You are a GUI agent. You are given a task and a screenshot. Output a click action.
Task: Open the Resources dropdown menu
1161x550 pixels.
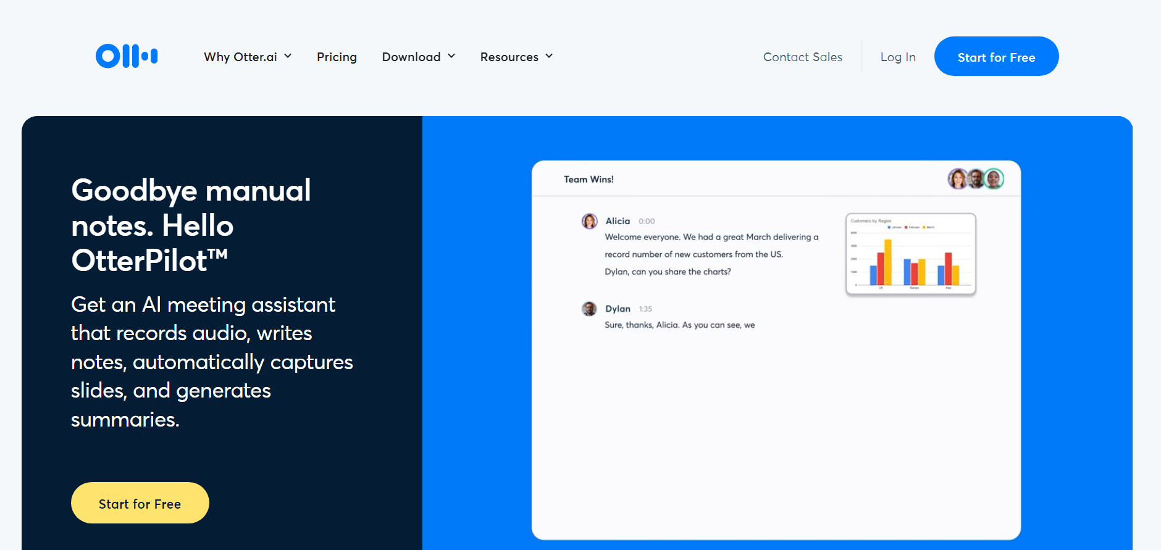tap(516, 57)
